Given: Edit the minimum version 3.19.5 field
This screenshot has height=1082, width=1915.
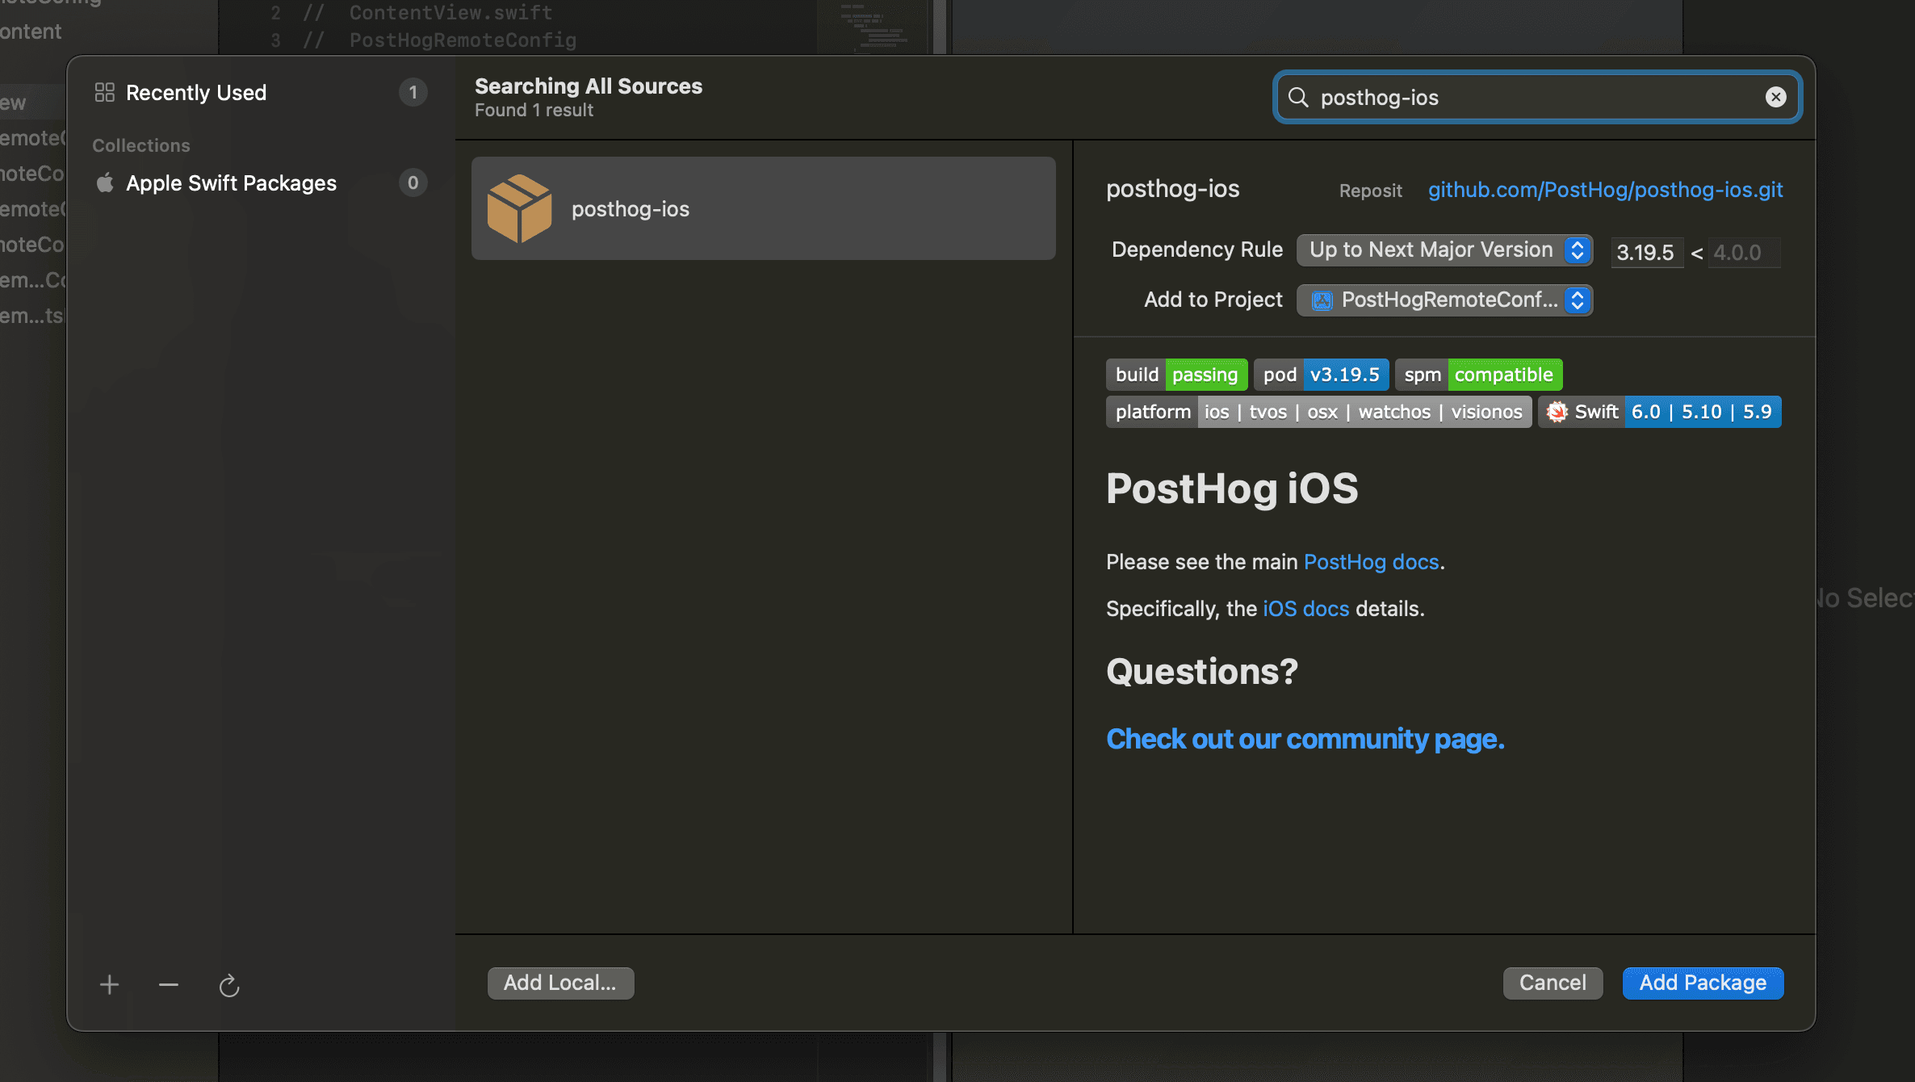Looking at the screenshot, I should [x=1646, y=253].
